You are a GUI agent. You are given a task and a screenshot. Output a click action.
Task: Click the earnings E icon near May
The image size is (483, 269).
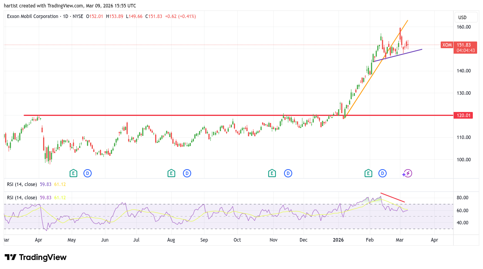(73, 173)
